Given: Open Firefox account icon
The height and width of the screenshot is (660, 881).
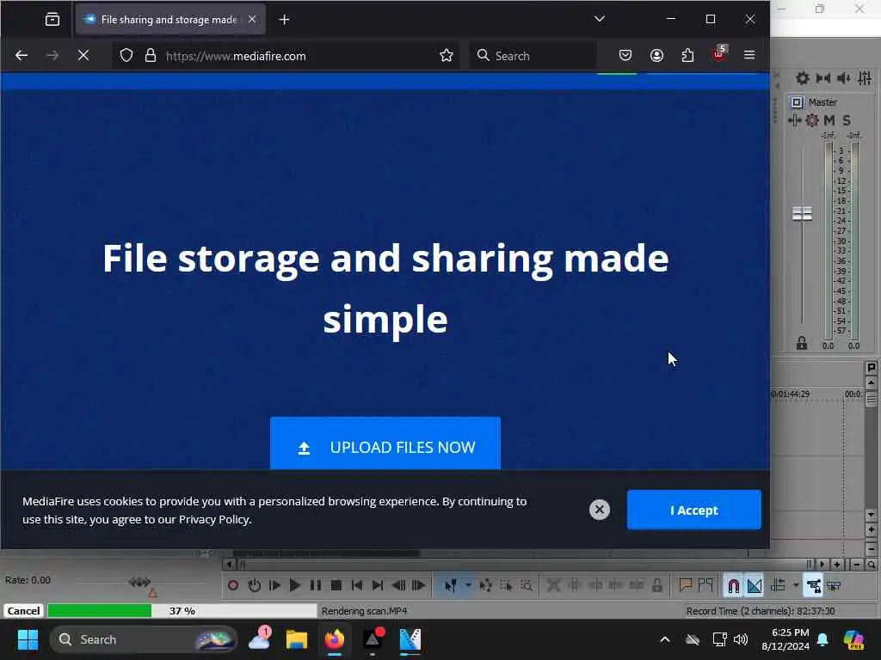Looking at the screenshot, I should 656,56.
